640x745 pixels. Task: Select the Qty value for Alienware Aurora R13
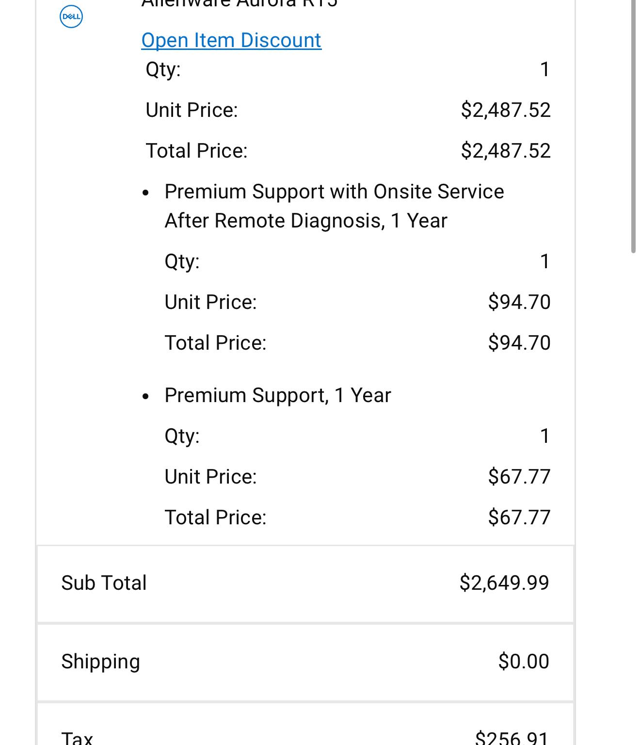tap(544, 69)
